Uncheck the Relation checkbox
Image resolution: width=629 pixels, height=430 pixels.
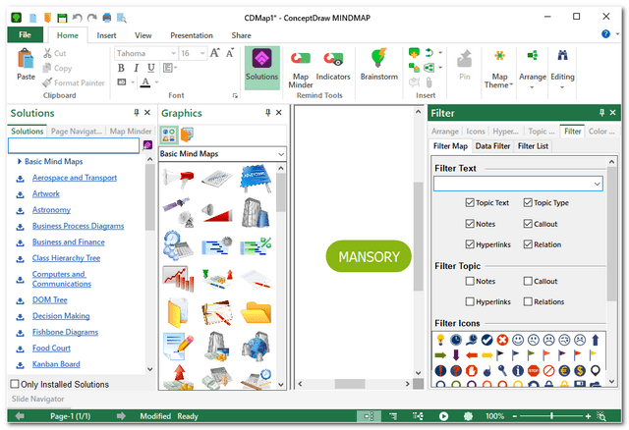tap(528, 243)
